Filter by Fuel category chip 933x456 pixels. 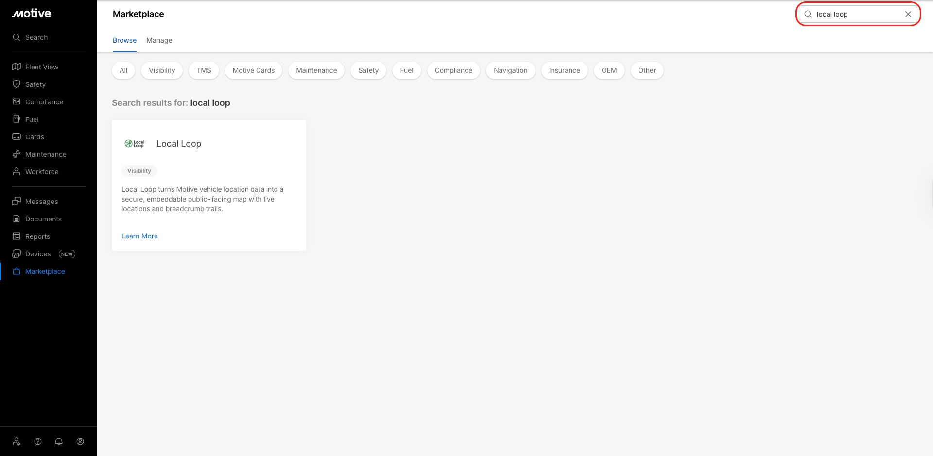[x=407, y=70]
